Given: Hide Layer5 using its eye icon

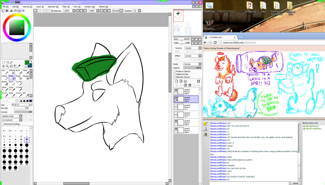Looking at the screenshot, I should pos(176,90).
